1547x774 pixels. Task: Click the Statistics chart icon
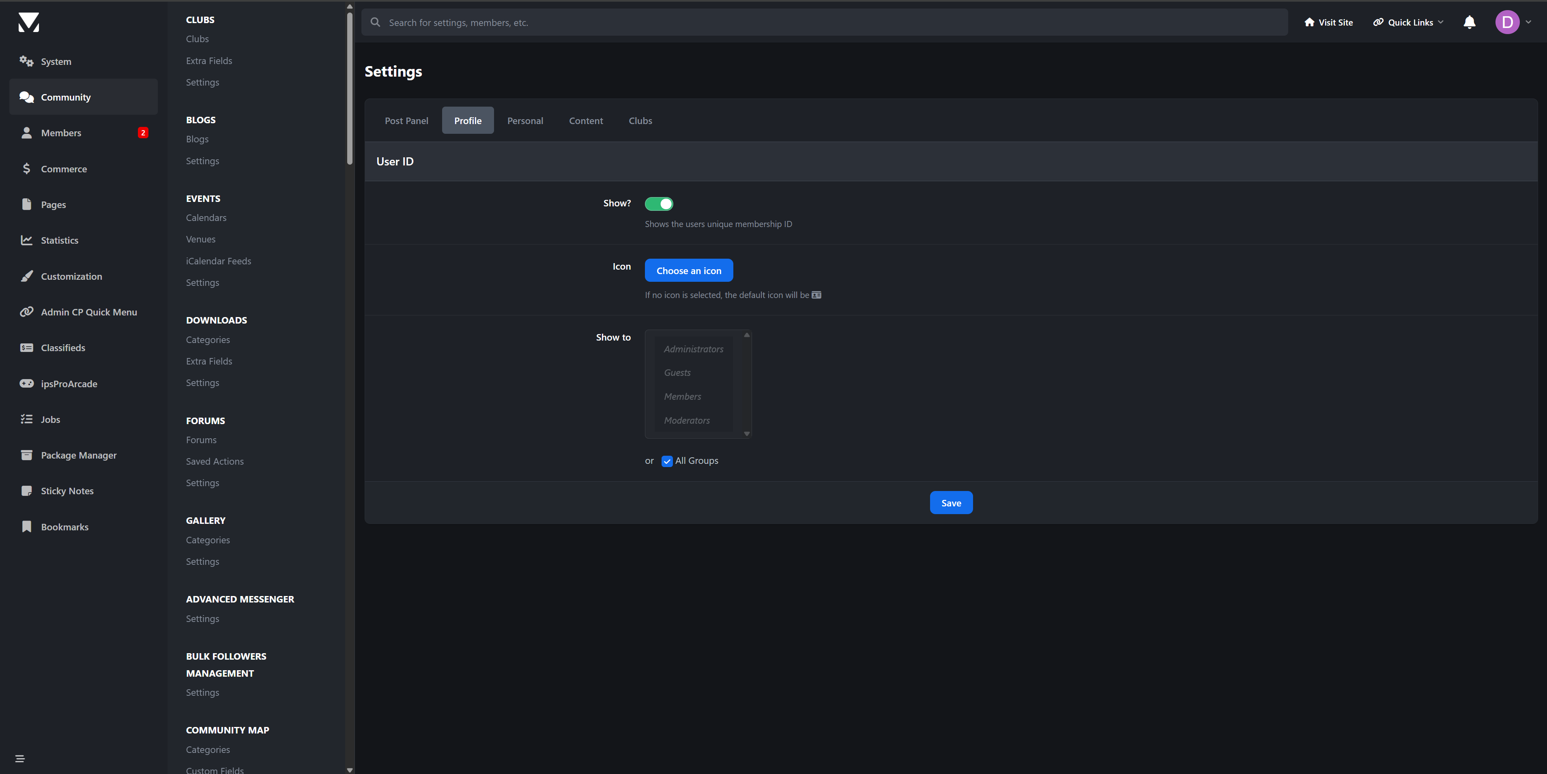pos(26,240)
